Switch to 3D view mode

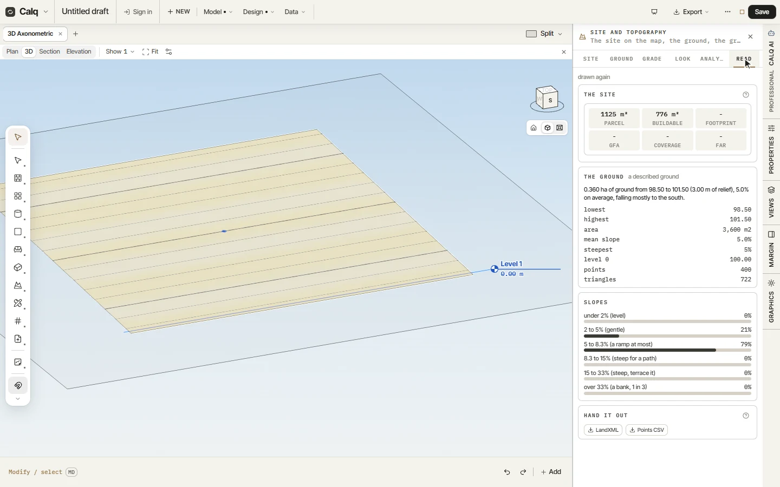29,52
